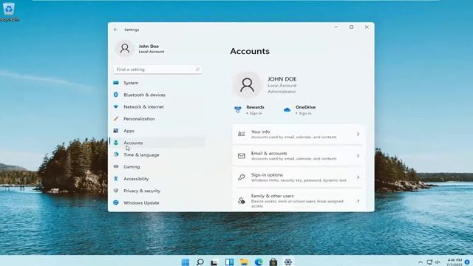
Task: Click the Find a setting search box
Action: pyautogui.click(x=157, y=69)
